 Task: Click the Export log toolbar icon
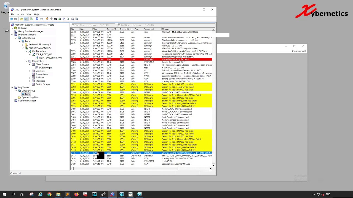point(68,19)
